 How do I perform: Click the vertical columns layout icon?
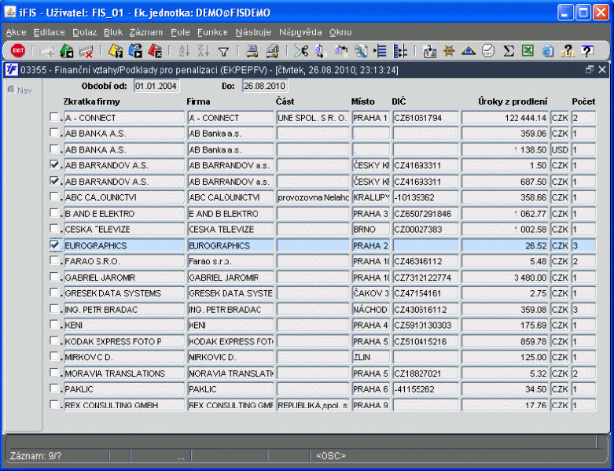(x=400, y=51)
